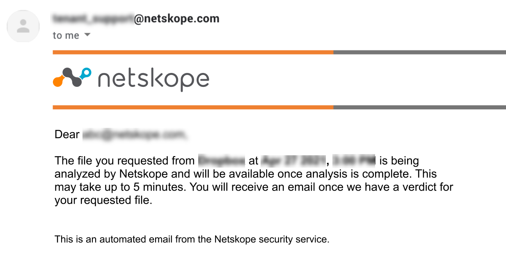Click the blurred time before "is being"
Image resolution: width=506 pixels, height=270 pixels.
[x=354, y=161]
